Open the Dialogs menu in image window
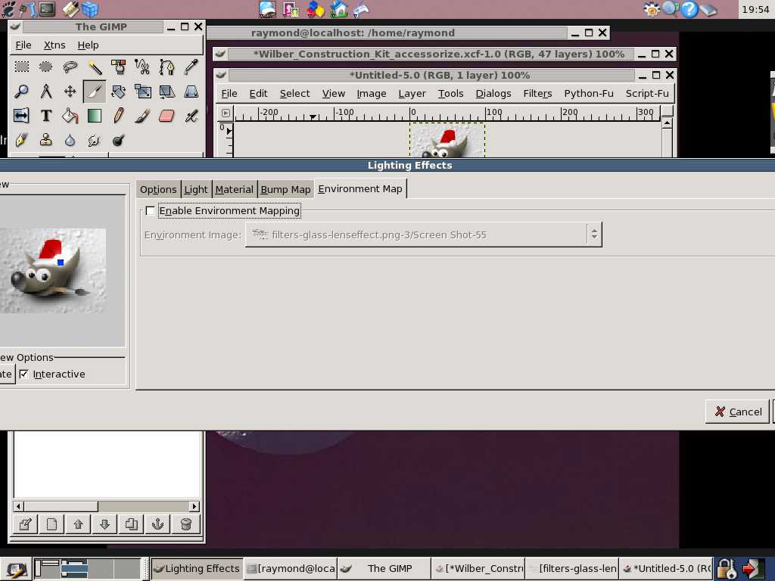Screen dimensions: 775x581 tap(493, 93)
